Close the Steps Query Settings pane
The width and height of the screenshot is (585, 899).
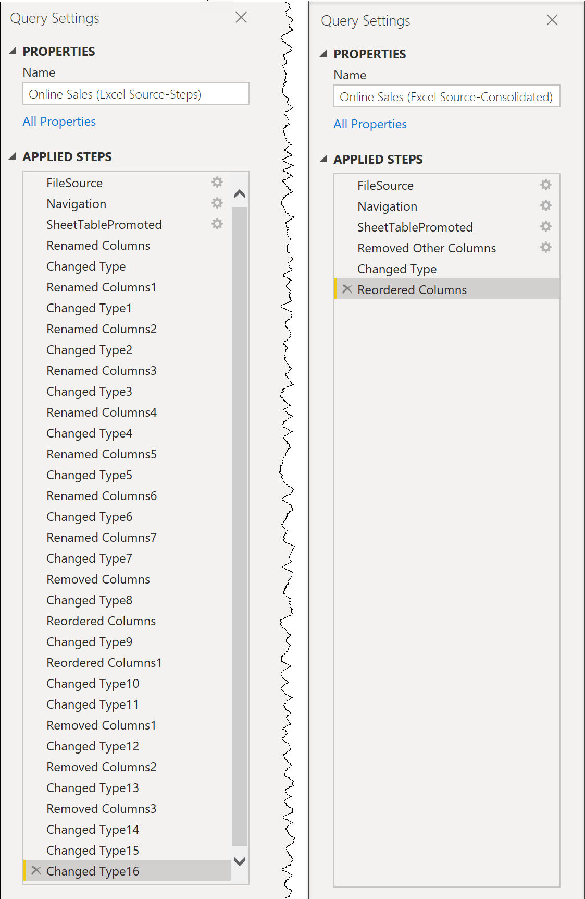(241, 18)
